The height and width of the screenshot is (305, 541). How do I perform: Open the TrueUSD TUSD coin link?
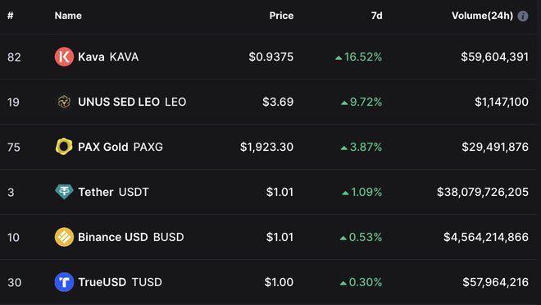point(120,282)
